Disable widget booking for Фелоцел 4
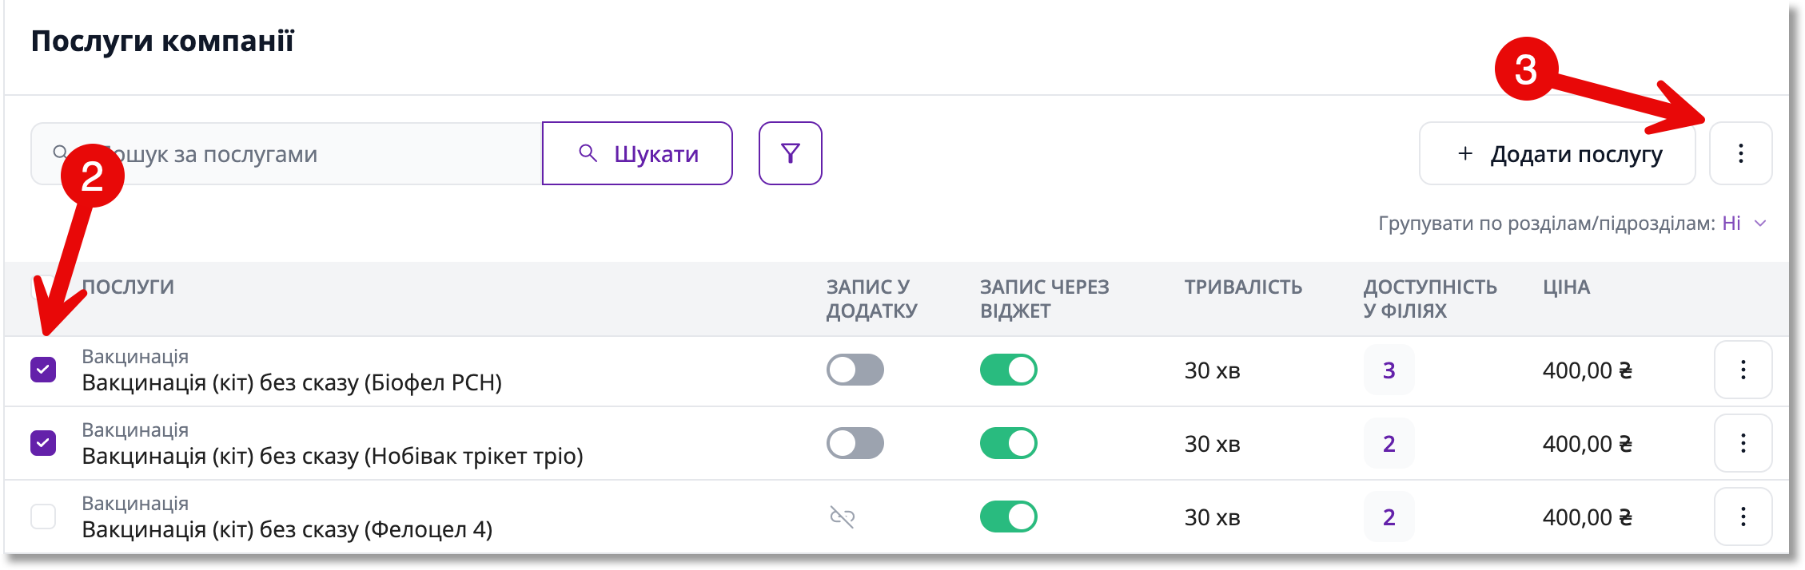 pyautogui.click(x=1009, y=517)
